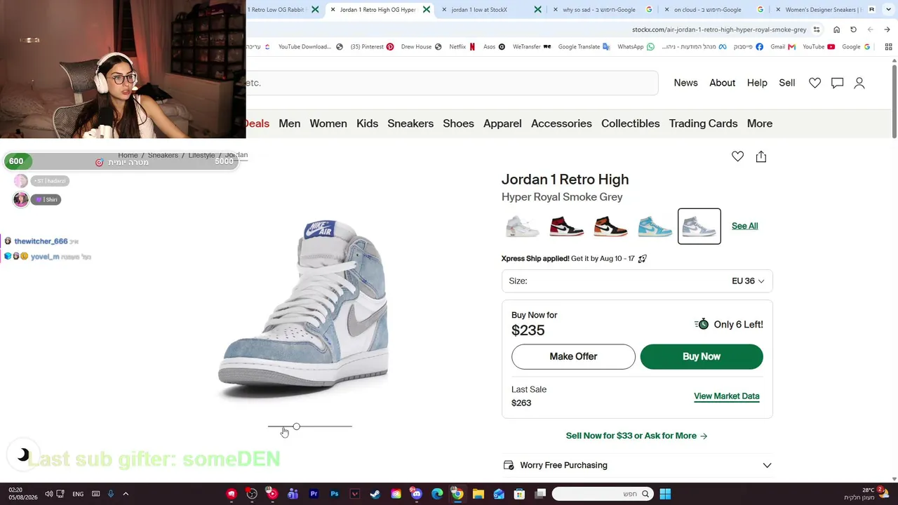Open the Xpress Ship info icon
This screenshot has width=898, height=505.
pos(642,259)
